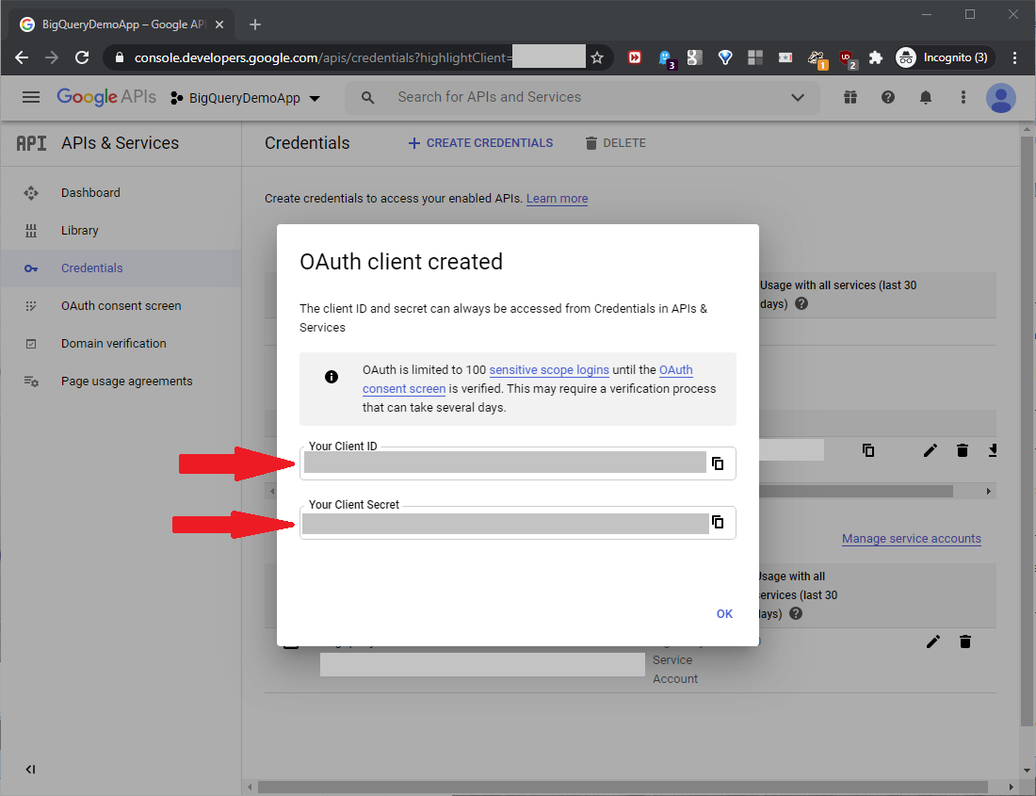Click OK to dismiss the dialog

[724, 613]
